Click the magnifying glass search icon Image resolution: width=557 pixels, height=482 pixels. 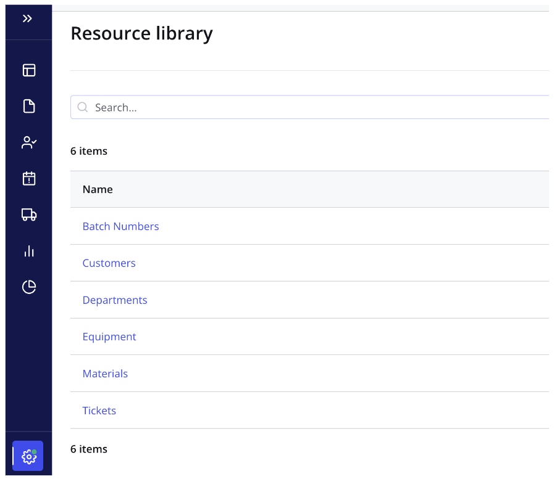(83, 108)
